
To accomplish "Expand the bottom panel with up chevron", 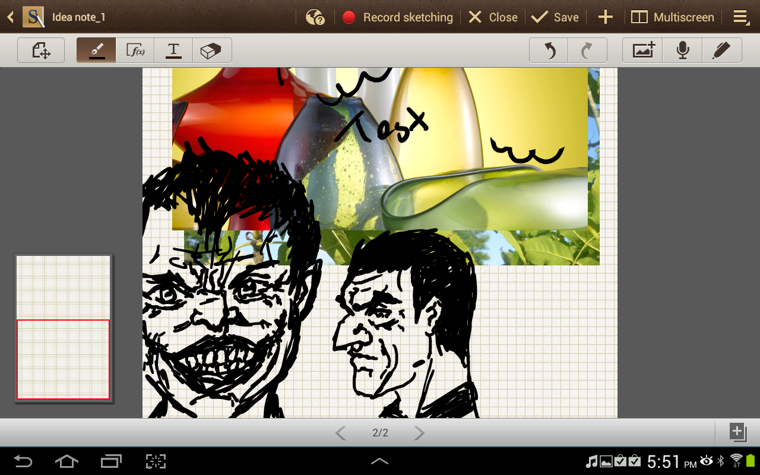I will pyautogui.click(x=379, y=461).
